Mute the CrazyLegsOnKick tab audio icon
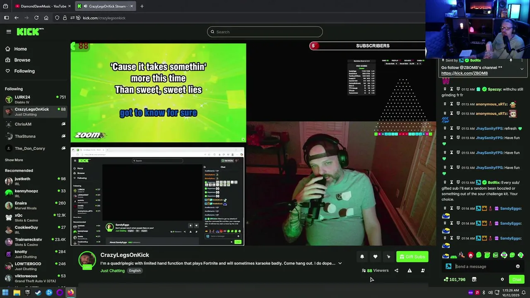Viewport: 530px width, 298px height. click(x=85, y=6)
